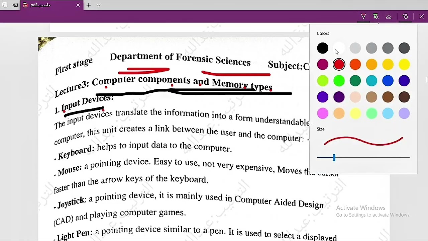Select the gold yellow swatch
This screenshot has height=241, width=428.
click(x=388, y=65)
